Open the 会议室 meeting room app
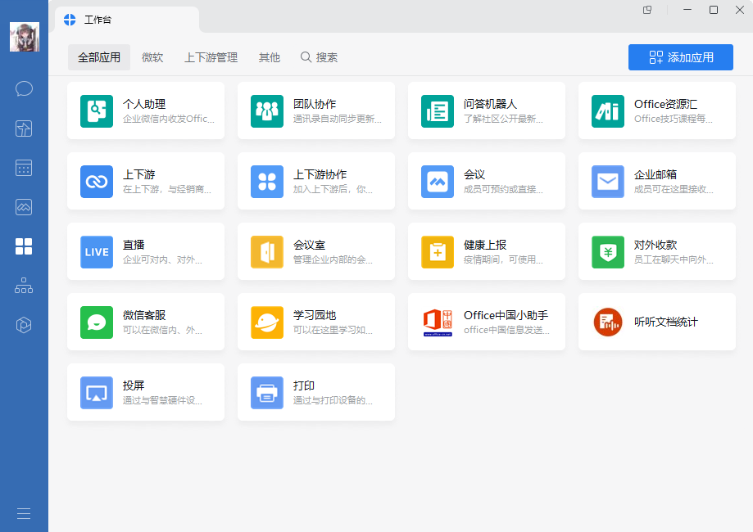This screenshot has height=532, width=753. click(x=316, y=251)
